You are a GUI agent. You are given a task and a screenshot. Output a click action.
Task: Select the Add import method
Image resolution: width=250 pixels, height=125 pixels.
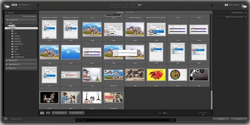[139, 5]
